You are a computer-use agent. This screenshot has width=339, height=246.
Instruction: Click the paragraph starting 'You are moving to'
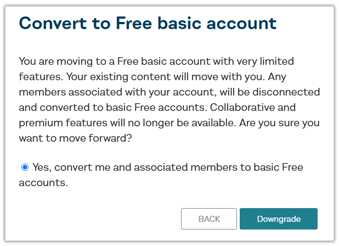pyautogui.click(x=169, y=100)
